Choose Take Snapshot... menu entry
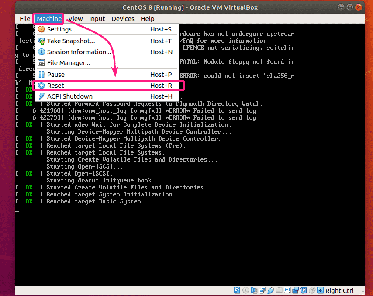This screenshot has height=296, width=373. [x=107, y=41]
